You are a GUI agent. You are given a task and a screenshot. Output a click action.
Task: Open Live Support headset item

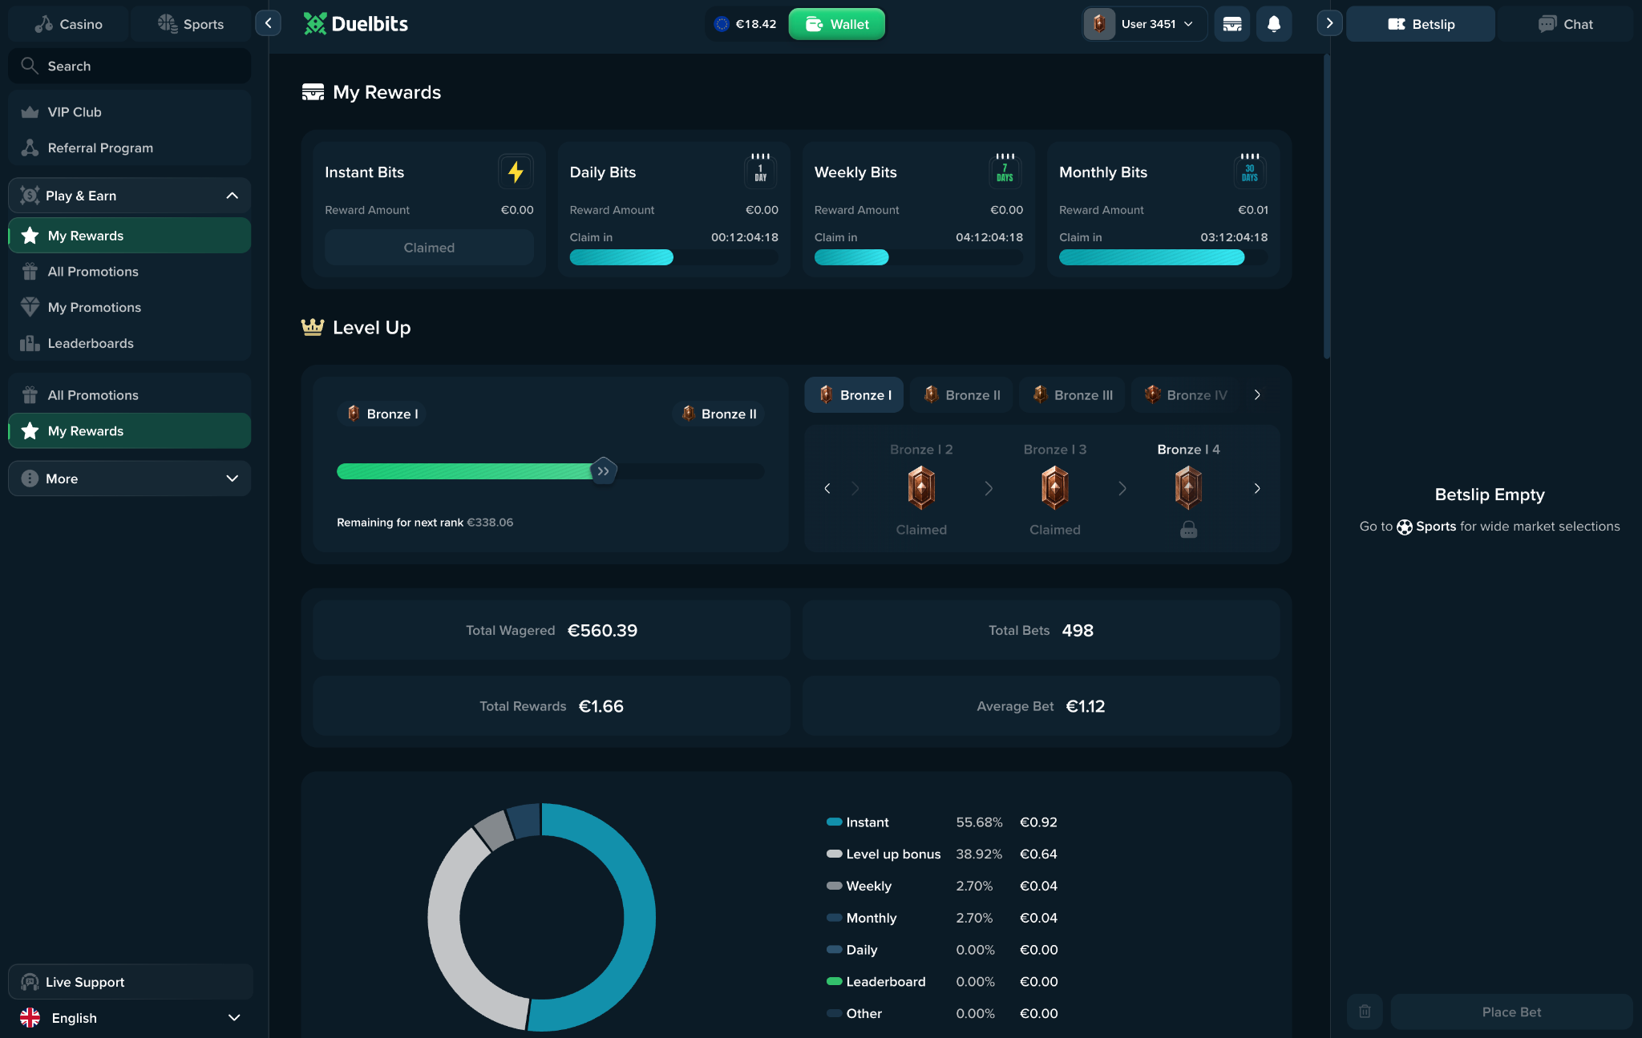(x=131, y=982)
